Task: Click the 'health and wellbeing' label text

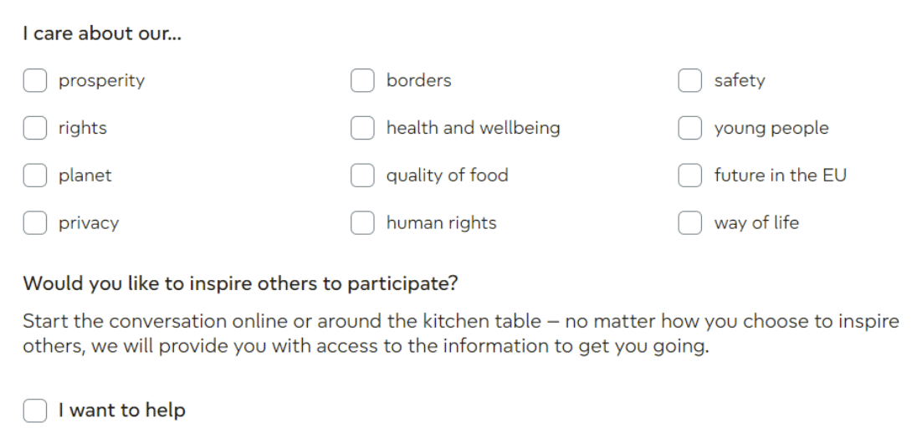Action: coord(473,128)
